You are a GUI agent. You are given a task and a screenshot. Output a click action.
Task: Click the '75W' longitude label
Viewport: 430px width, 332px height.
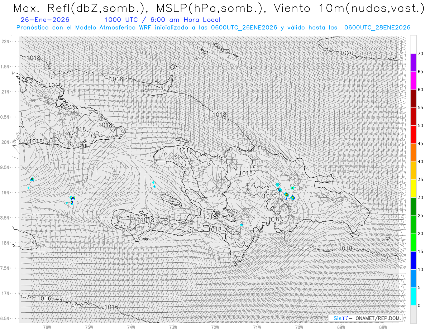89,327
